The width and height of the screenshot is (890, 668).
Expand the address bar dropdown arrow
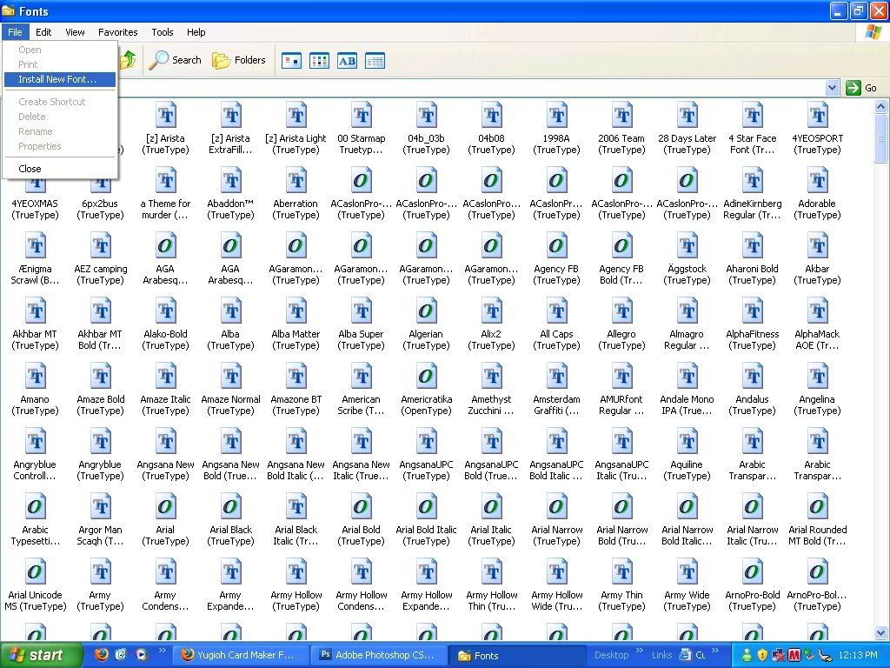click(832, 88)
